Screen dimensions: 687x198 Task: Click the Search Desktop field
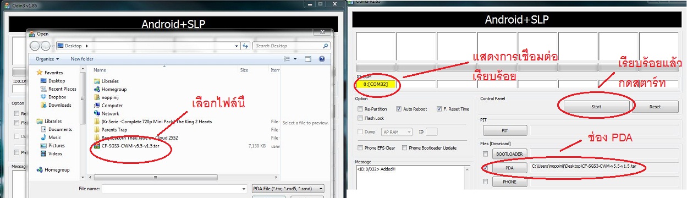pyautogui.click(x=291, y=46)
